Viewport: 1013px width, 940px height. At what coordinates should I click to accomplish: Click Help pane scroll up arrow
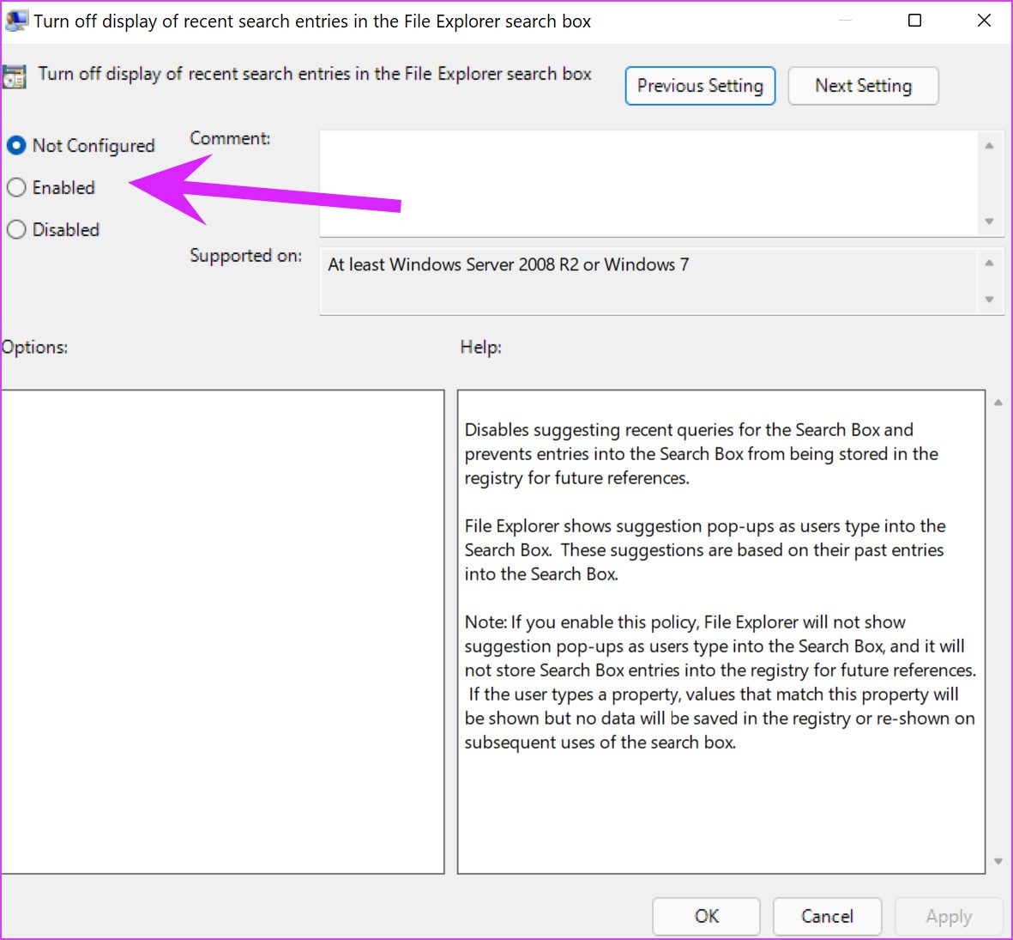coord(998,402)
